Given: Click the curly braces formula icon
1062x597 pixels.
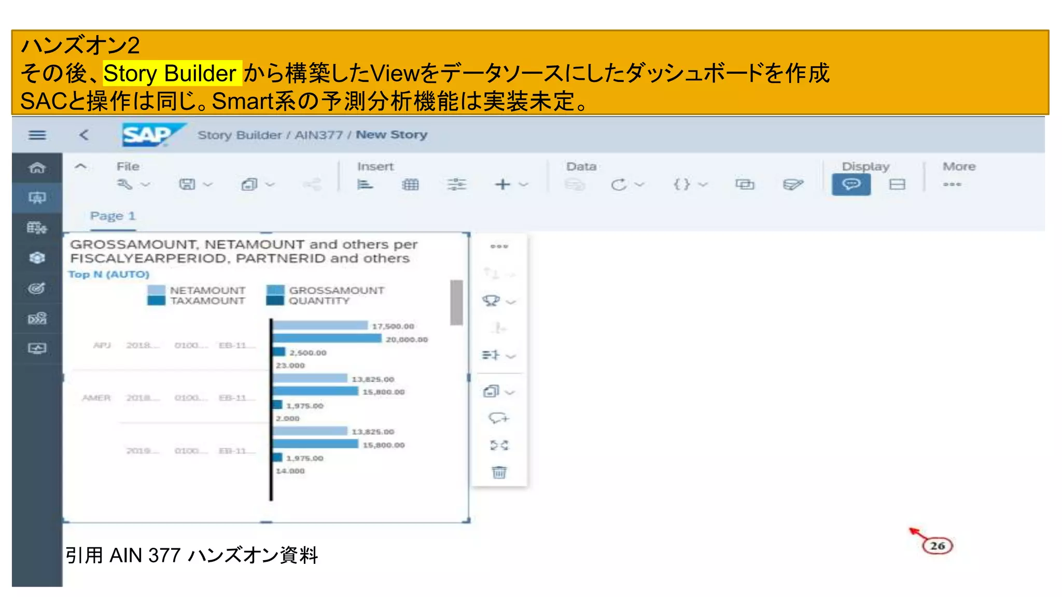Looking at the screenshot, I should coord(682,184).
